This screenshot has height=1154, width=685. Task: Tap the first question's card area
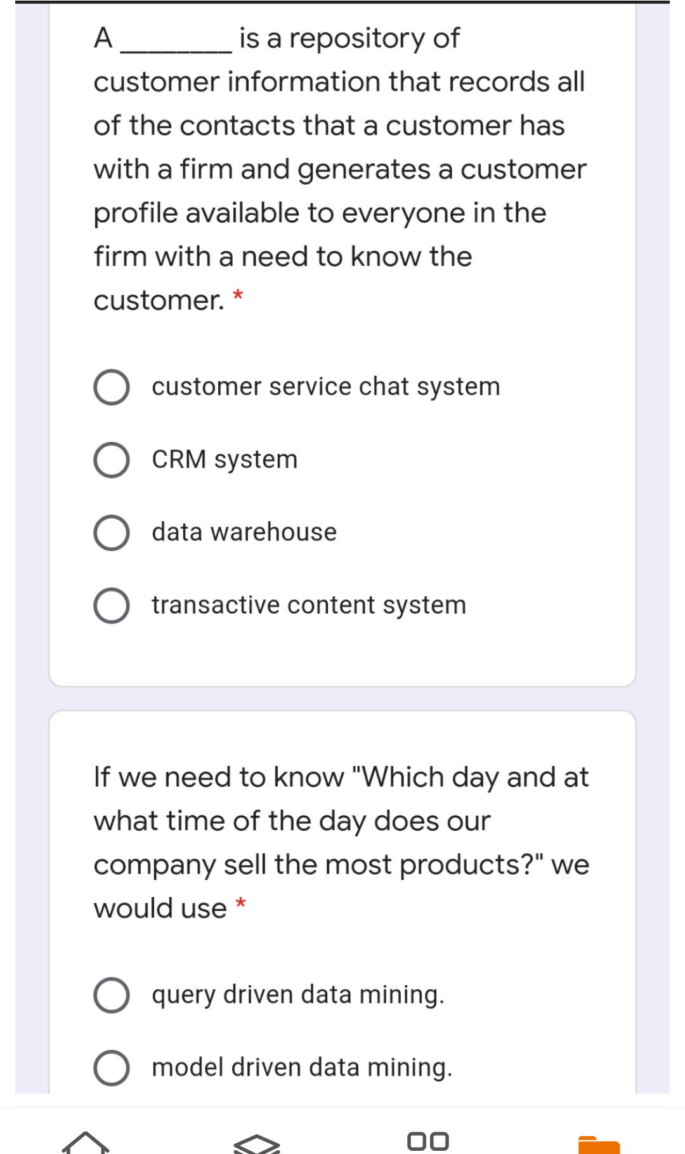(x=342, y=343)
